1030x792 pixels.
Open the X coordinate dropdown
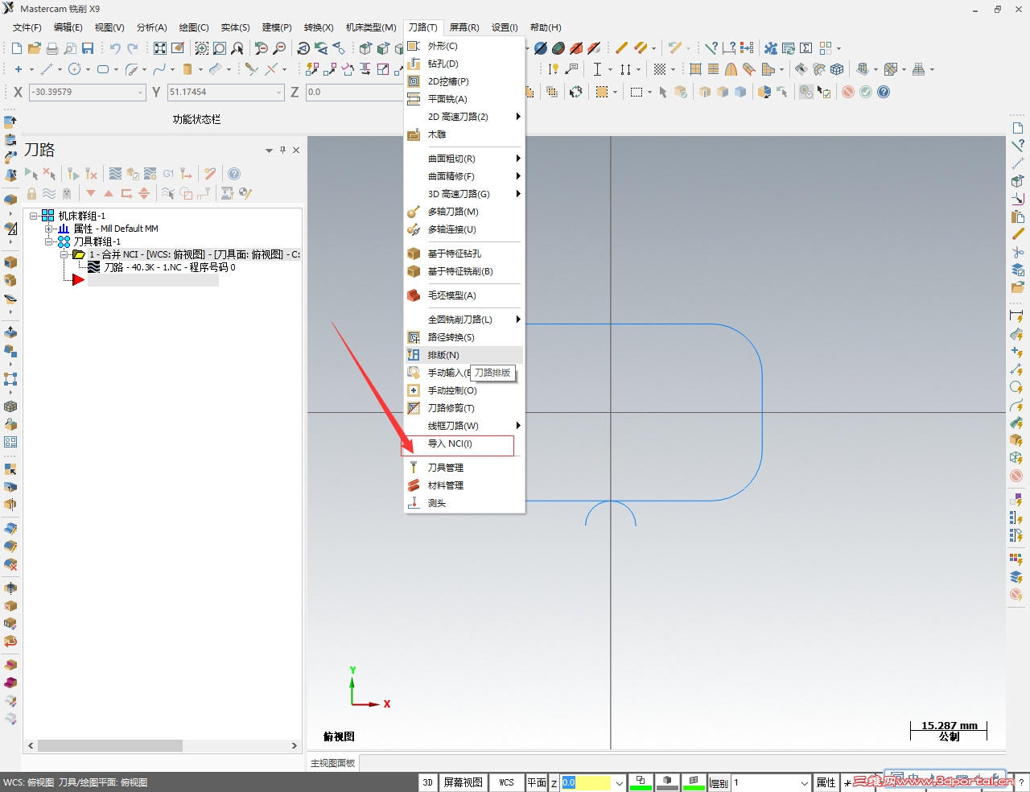point(140,93)
